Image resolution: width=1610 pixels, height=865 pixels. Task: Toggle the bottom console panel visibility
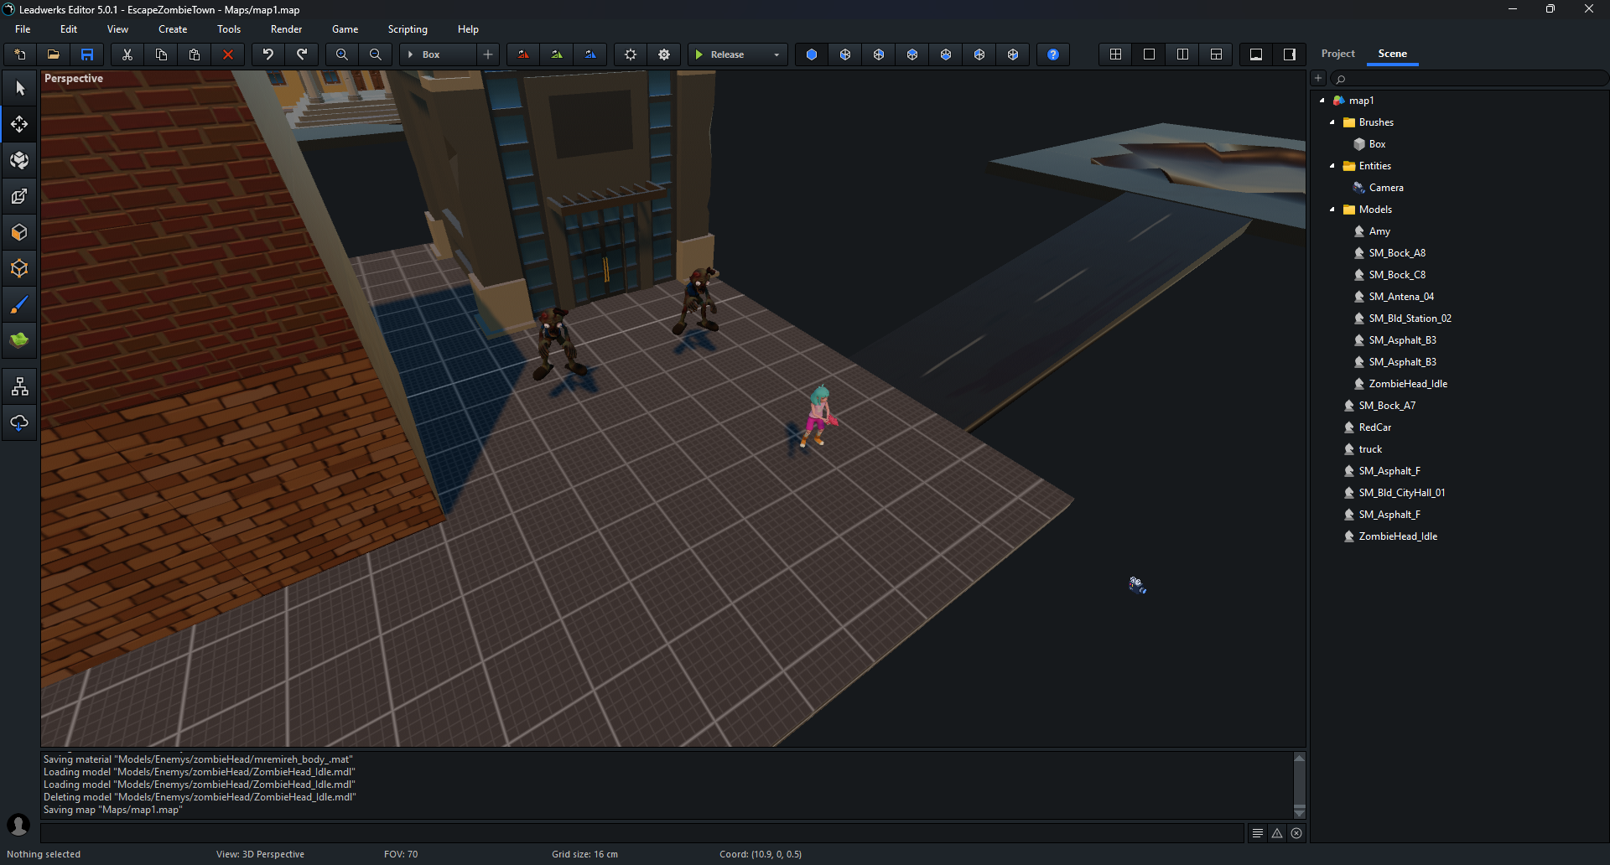click(x=1256, y=54)
